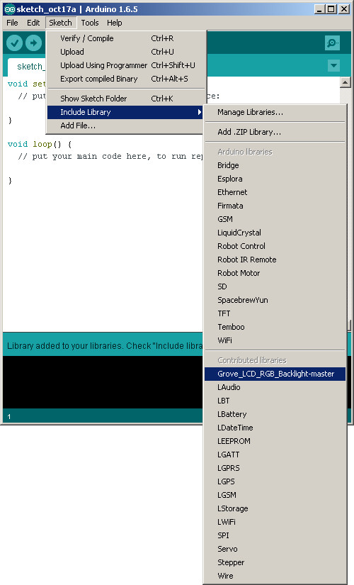
Task: Open the tab dropdown arrow on the tab bar
Action: coord(334,66)
